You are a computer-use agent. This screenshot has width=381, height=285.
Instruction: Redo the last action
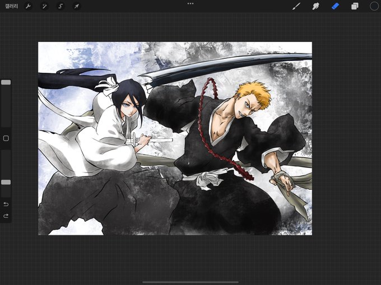click(x=6, y=216)
